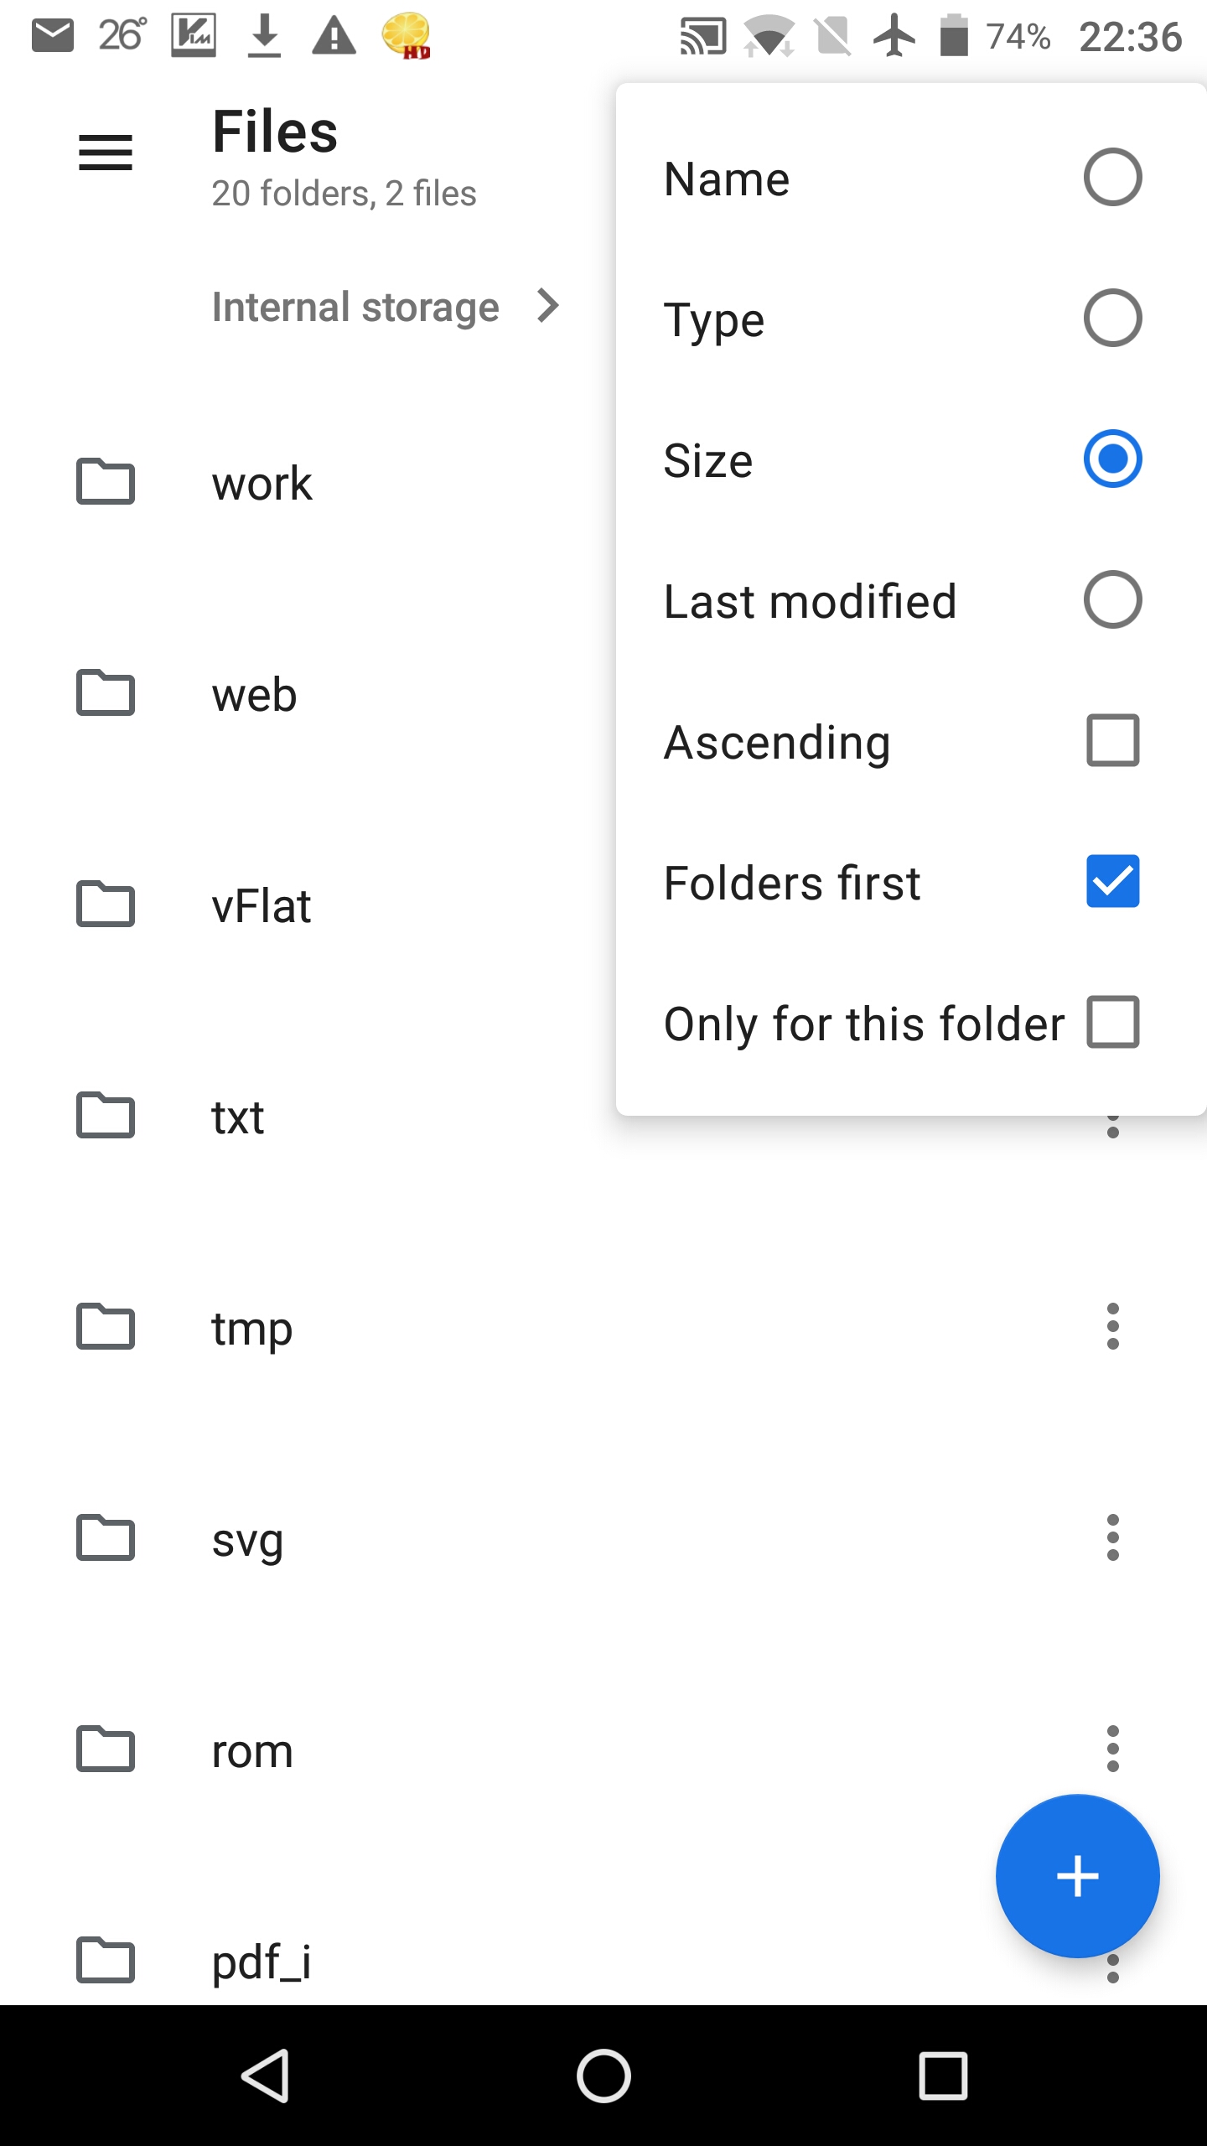Check Only for this folder option
1207x2146 pixels.
tap(1112, 1023)
